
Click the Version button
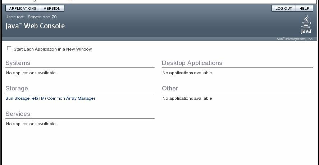point(52,8)
